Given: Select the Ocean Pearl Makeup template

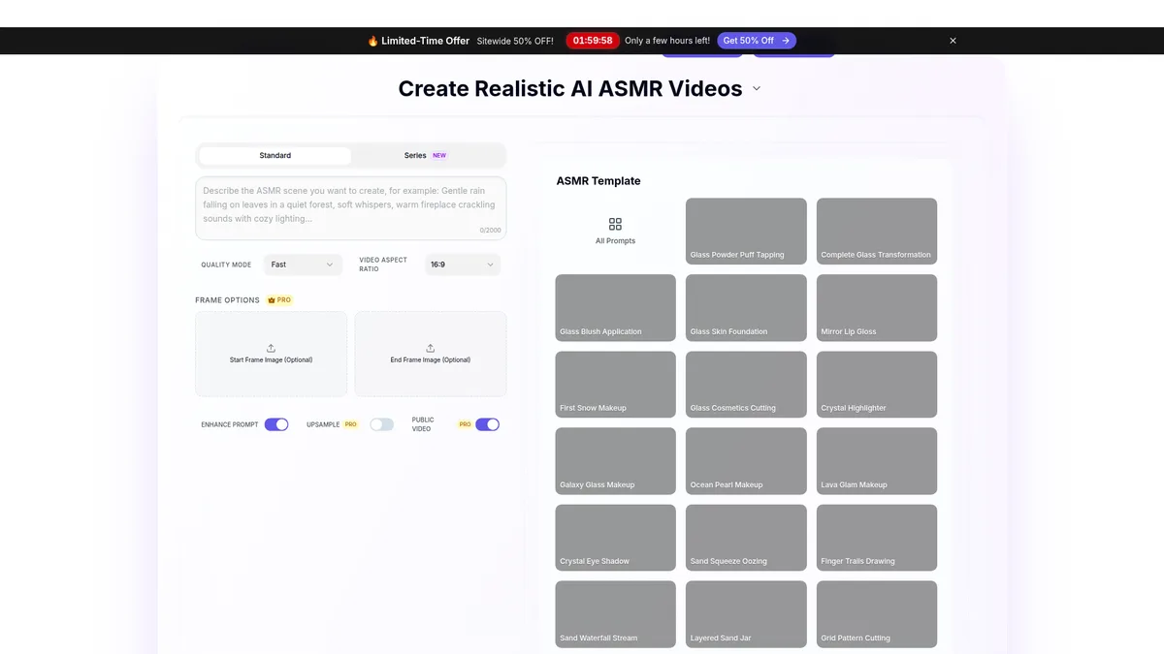Looking at the screenshot, I should point(746,461).
